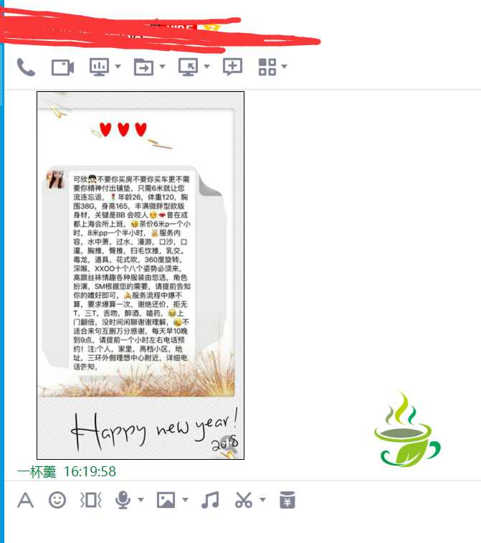Click the remote desktop monitor icon

point(189,67)
